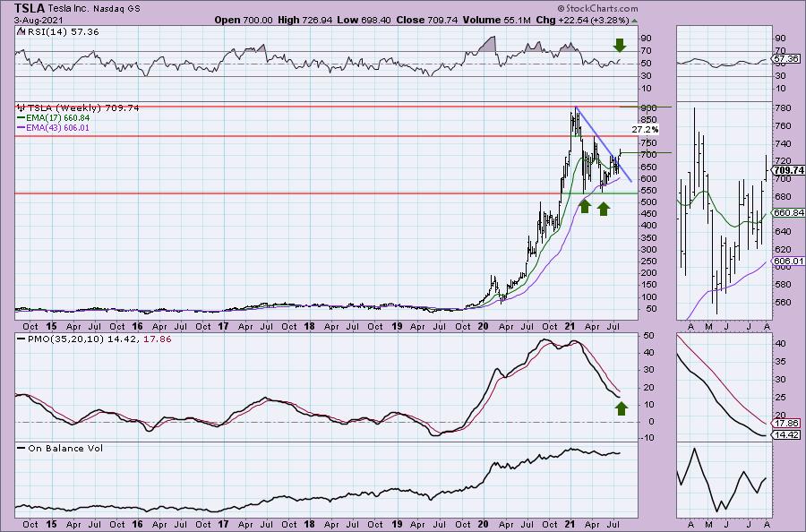
Task: Click the boxed 17.86 PMO signal marker
Action: [787, 424]
